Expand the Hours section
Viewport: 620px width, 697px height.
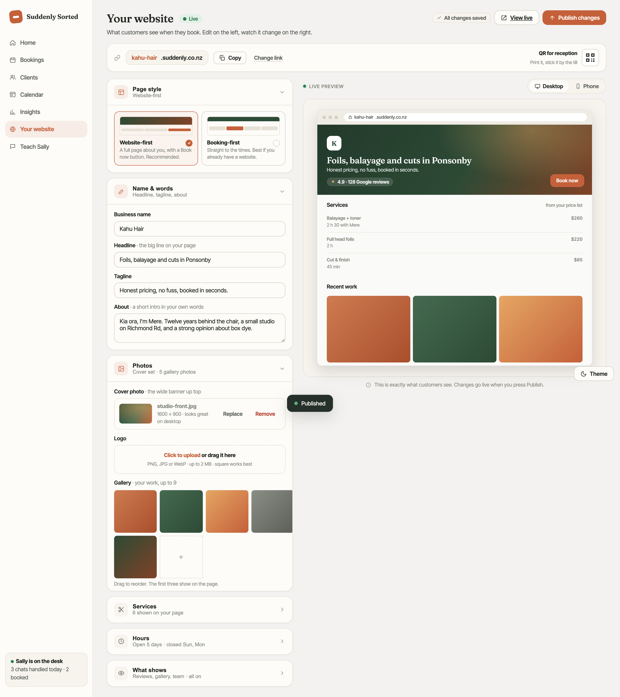tap(282, 641)
